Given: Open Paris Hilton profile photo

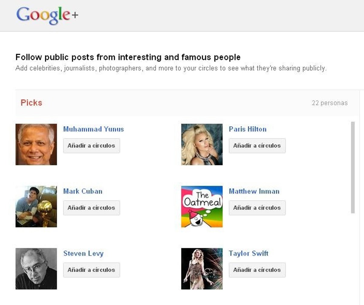Looking at the screenshot, I should coord(202,144).
